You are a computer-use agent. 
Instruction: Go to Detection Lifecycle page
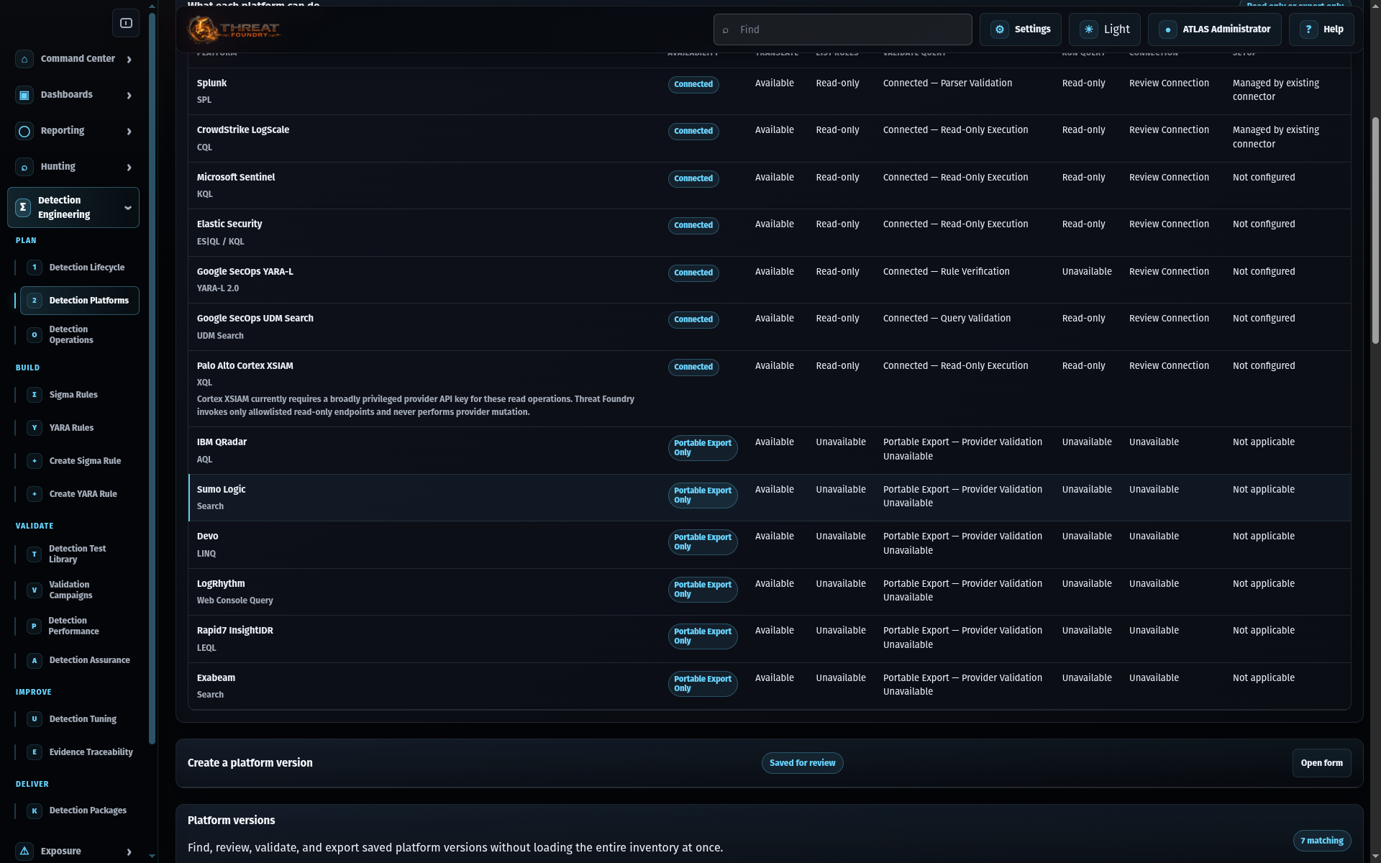(x=79, y=268)
